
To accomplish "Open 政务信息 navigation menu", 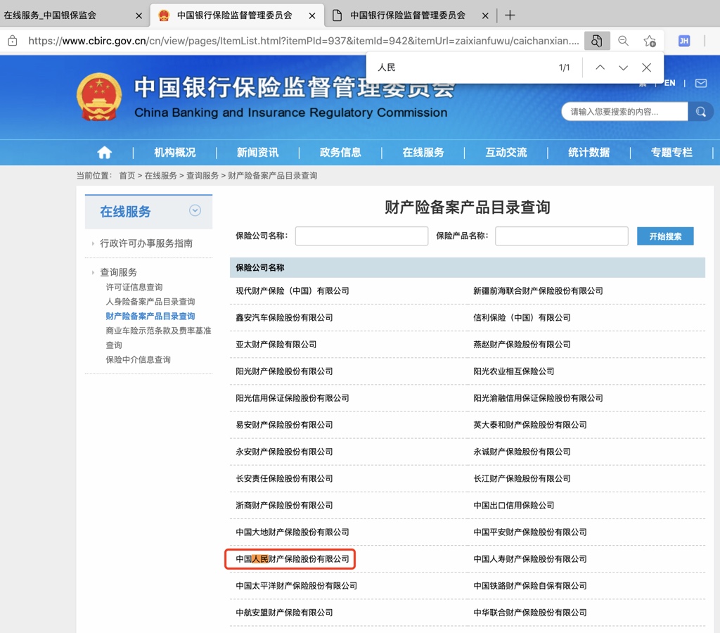I will coord(340,152).
